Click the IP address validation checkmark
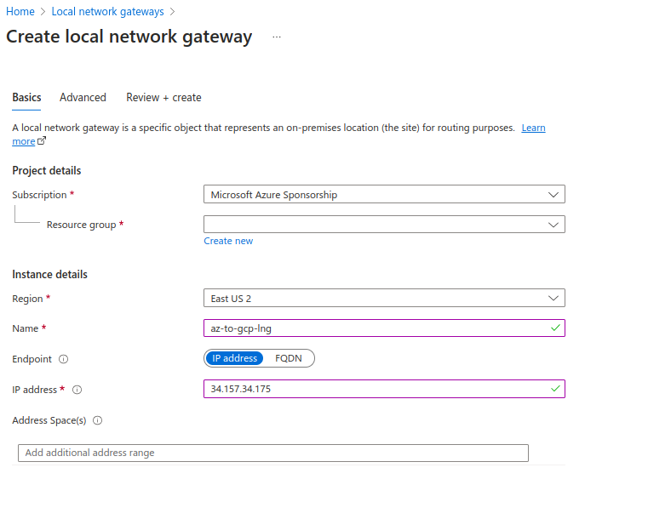The height and width of the screenshot is (519, 648). (x=555, y=389)
